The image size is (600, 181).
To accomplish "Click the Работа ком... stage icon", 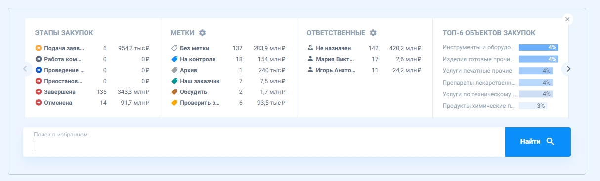I will 39,59.
